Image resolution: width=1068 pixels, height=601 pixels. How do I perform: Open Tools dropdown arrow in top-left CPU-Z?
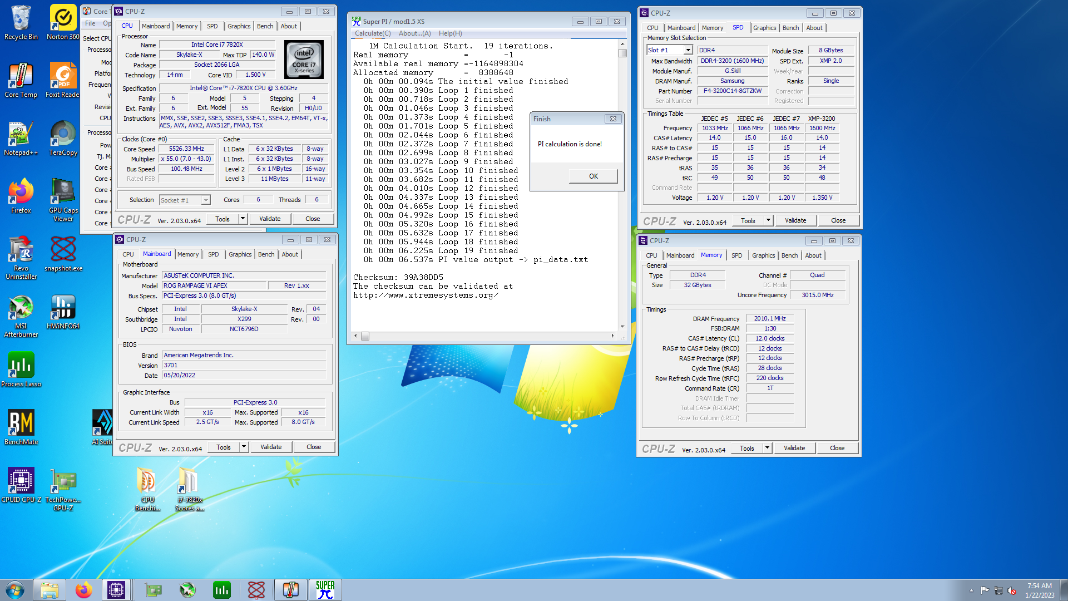[243, 219]
